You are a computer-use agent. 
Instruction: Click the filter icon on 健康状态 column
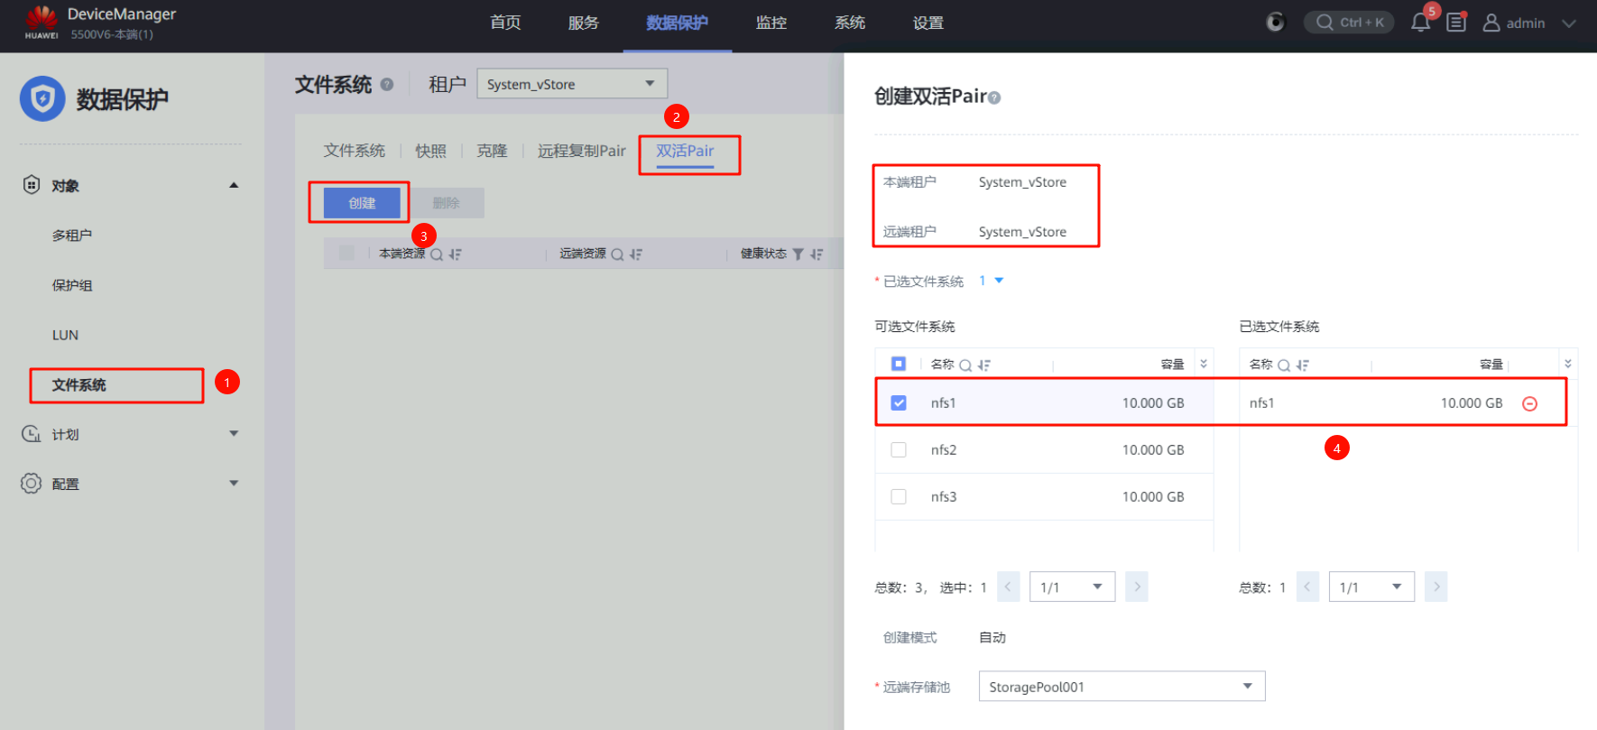click(798, 254)
